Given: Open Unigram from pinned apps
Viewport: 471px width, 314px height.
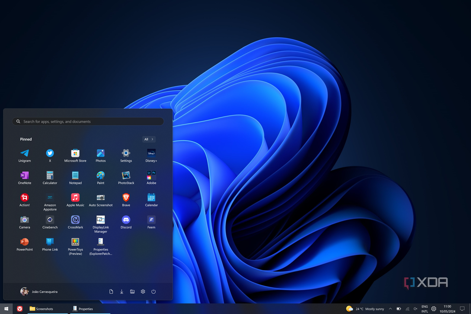Looking at the screenshot, I should [x=25, y=156].
